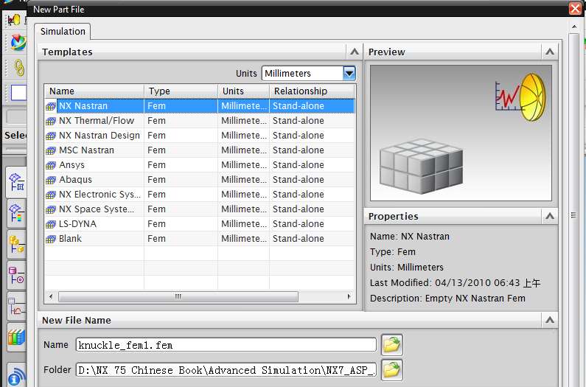
Task: Select the NX Electronic Sys... template
Action: [x=200, y=195]
